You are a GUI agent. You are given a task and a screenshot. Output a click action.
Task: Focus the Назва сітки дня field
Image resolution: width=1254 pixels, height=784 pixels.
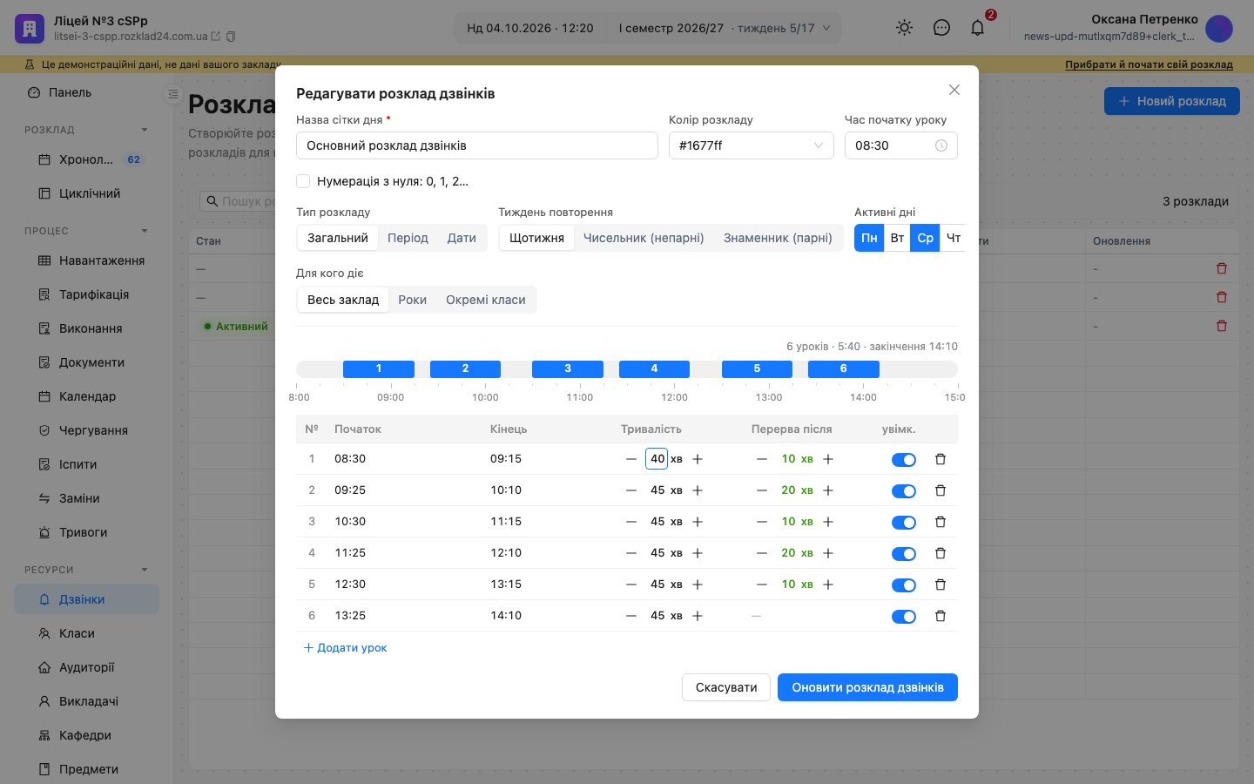(x=476, y=145)
